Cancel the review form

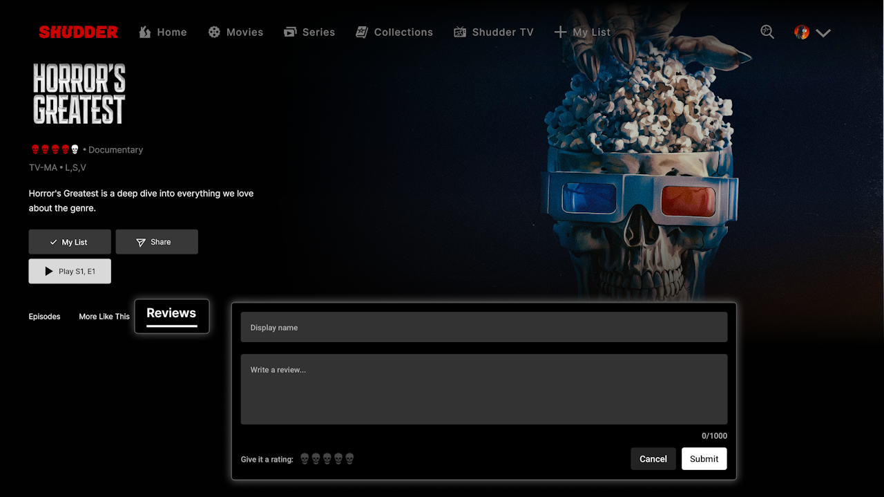click(653, 459)
